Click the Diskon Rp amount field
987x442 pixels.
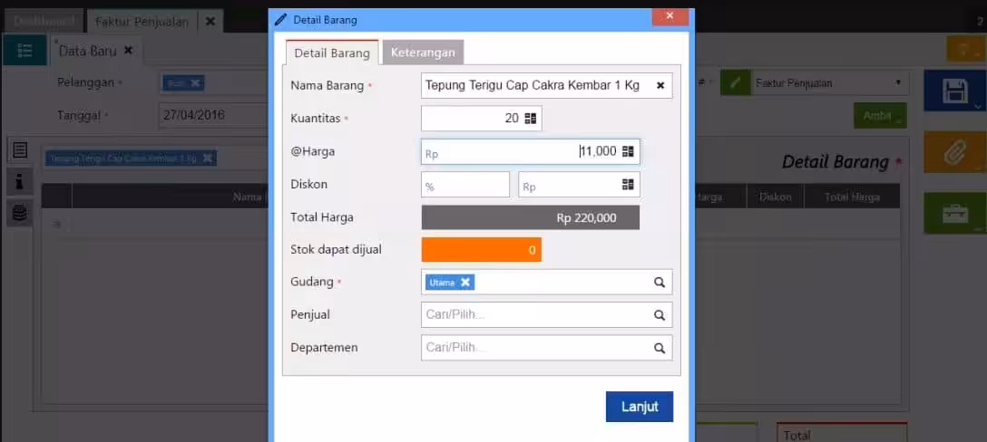tap(579, 184)
